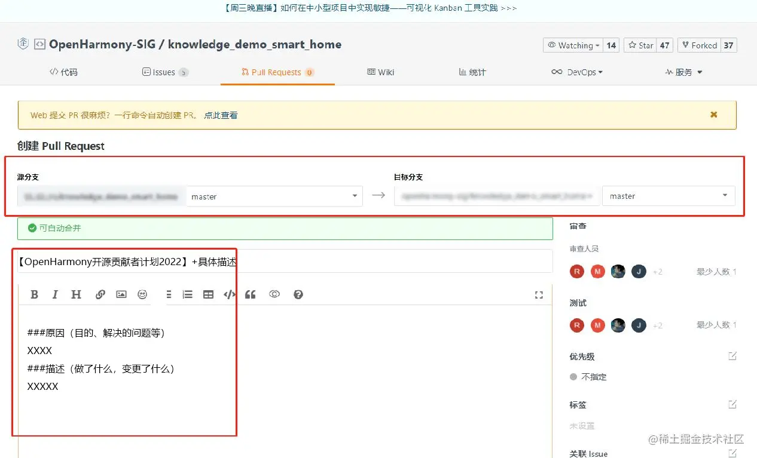Open the Issues tab
The width and height of the screenshot is (757, 458).
pyautogui.click(x=165, y=72)
